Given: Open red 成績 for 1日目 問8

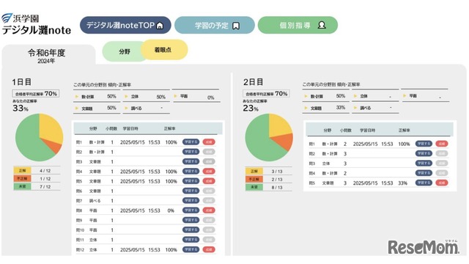Looking at the screenshot, I should [209, 210].
